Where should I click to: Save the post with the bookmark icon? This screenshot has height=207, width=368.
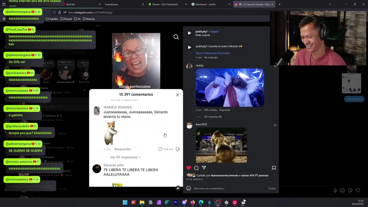(274, 168)
